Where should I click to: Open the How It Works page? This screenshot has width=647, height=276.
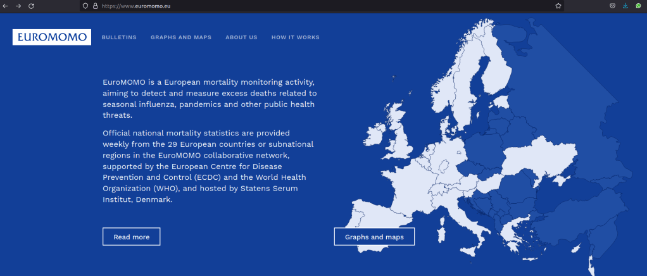click(295, 37)
